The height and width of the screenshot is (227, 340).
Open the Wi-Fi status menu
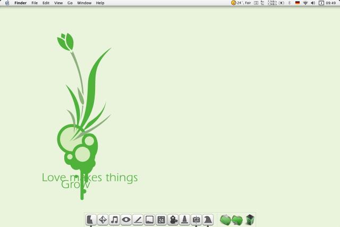[305, 3]
